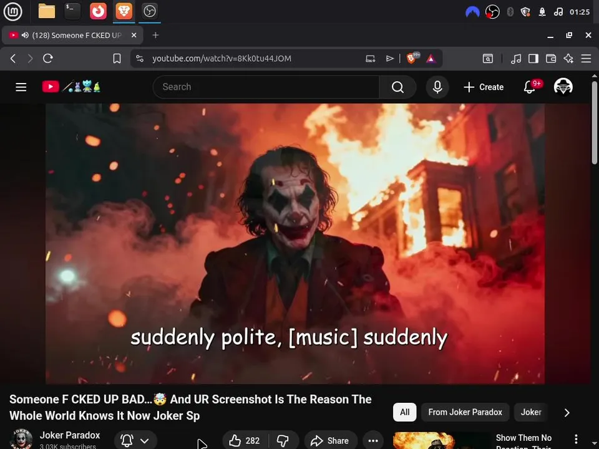The height and width of the screenshot is (449, 599).
Task: Open the OBS Studio panel launcher
Action: [x=149, y=11]
